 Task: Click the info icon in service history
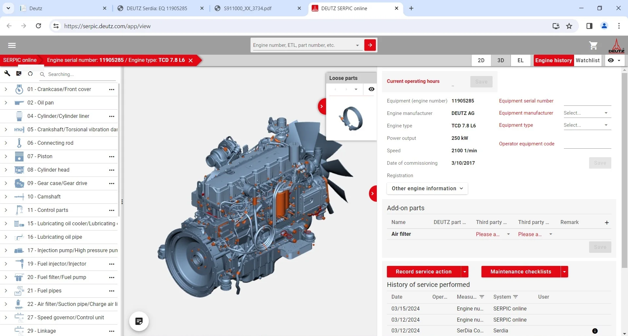click(x=595, y=331)
